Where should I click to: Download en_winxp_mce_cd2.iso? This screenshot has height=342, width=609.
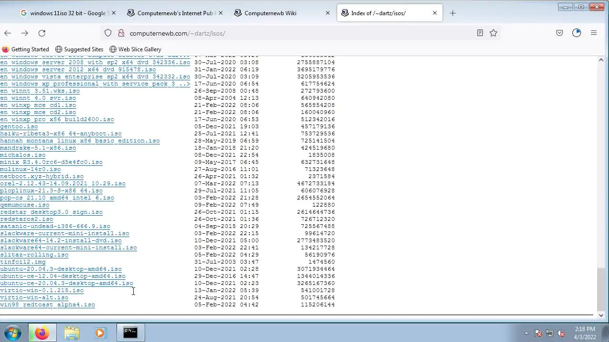tap(38, 112)
